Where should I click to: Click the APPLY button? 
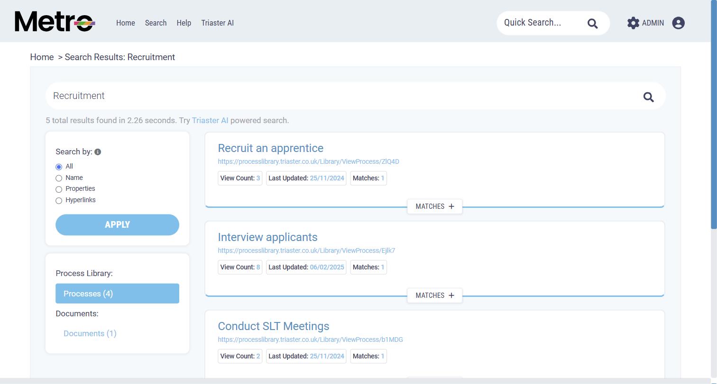117,224
